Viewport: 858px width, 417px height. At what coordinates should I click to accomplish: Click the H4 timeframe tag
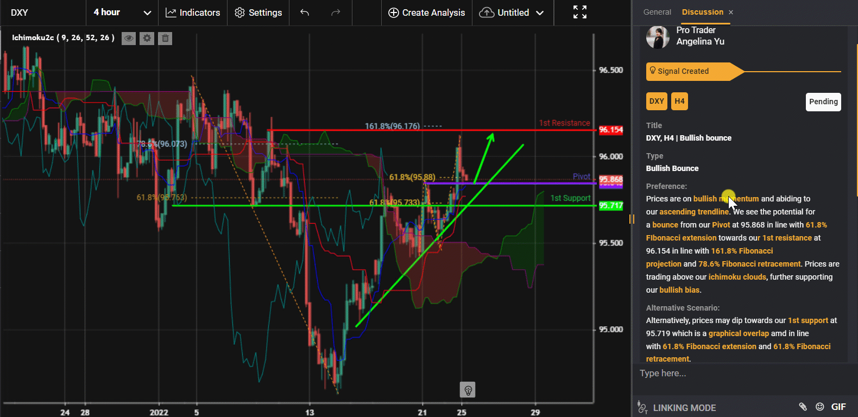pos(679,102)
